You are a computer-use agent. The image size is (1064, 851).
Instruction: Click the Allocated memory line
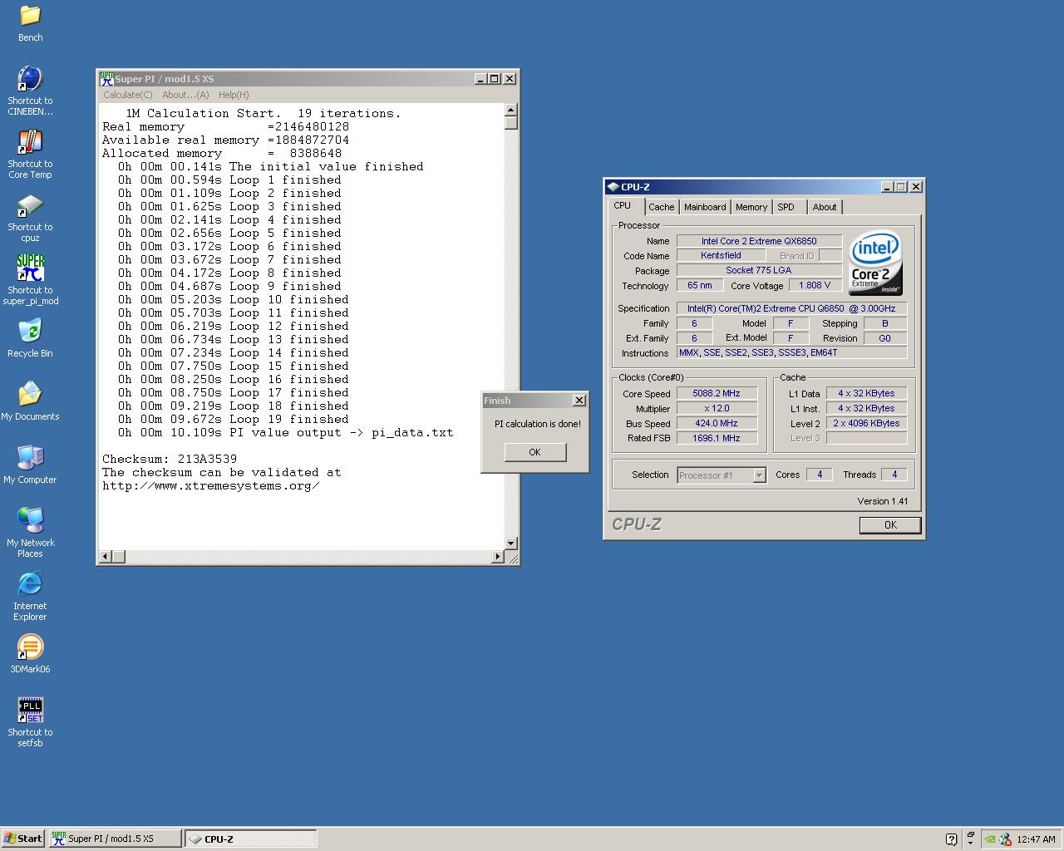tap(222, 153)
